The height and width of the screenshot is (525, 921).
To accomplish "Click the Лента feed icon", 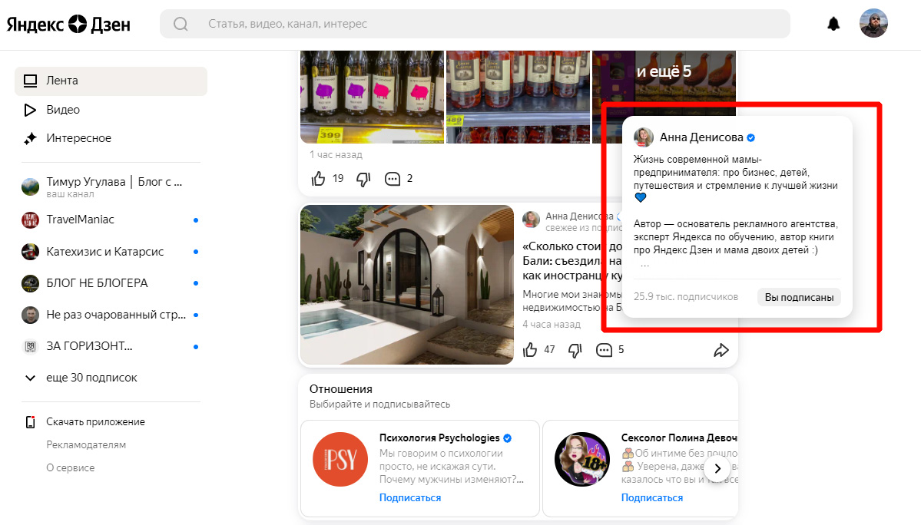I will tap(30, 81).
